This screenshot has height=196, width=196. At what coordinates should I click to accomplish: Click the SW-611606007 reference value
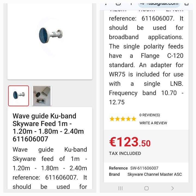(x=144, y=168)
